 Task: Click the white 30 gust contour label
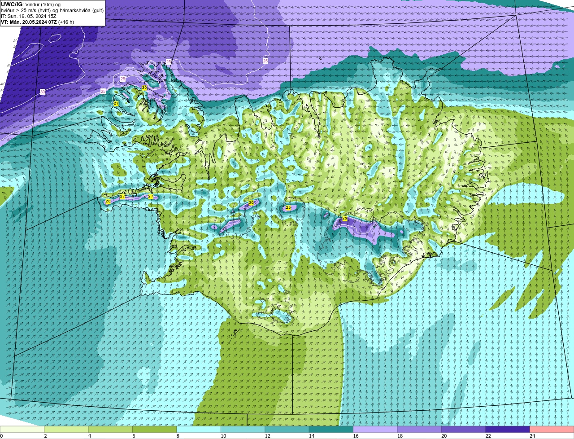(43, 92)
